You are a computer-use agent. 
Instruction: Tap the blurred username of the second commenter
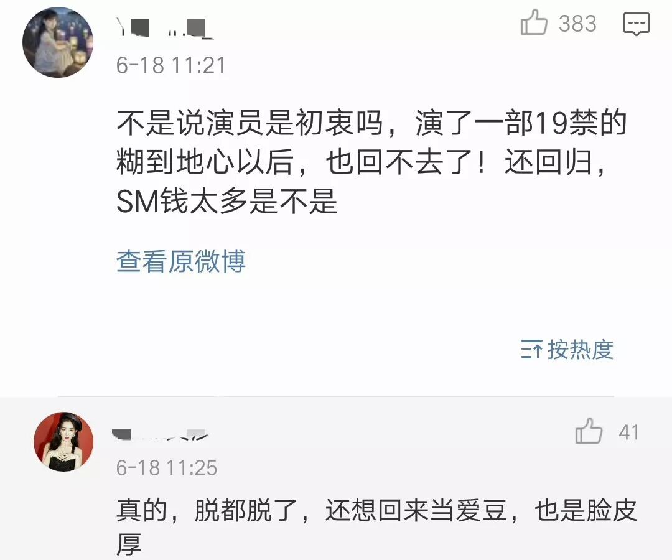pos(159,434)
